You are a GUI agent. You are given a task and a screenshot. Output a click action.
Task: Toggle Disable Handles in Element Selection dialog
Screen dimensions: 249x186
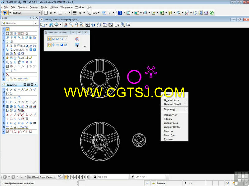pos(77,39)
